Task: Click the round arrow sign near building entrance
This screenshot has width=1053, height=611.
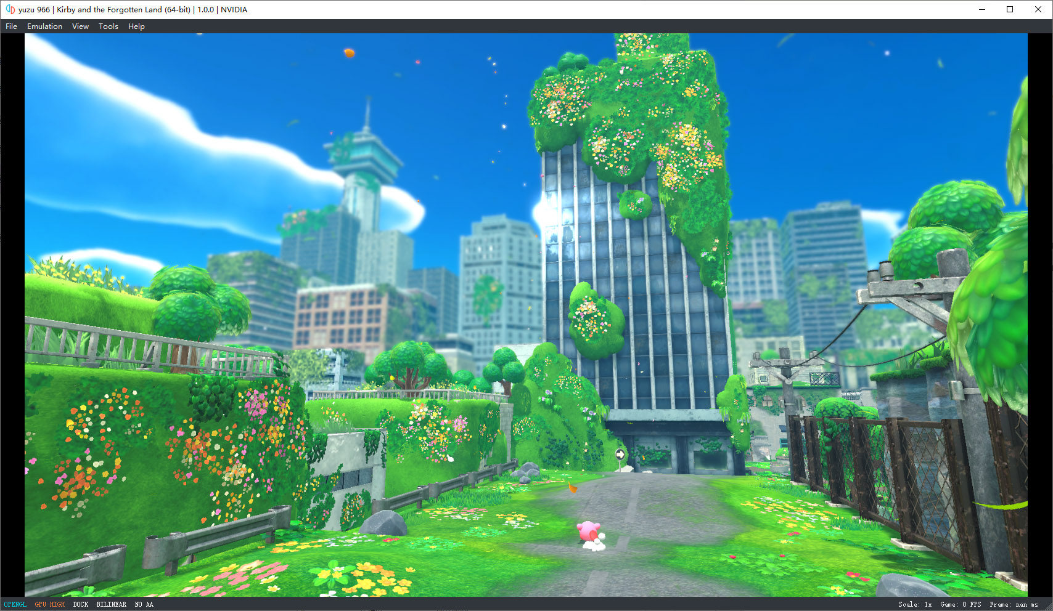Action: pos(620,455)
